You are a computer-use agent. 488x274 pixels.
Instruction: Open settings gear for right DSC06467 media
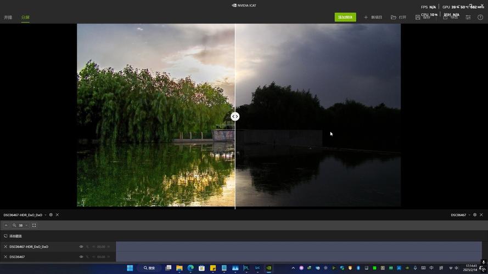tap(475, 215)
